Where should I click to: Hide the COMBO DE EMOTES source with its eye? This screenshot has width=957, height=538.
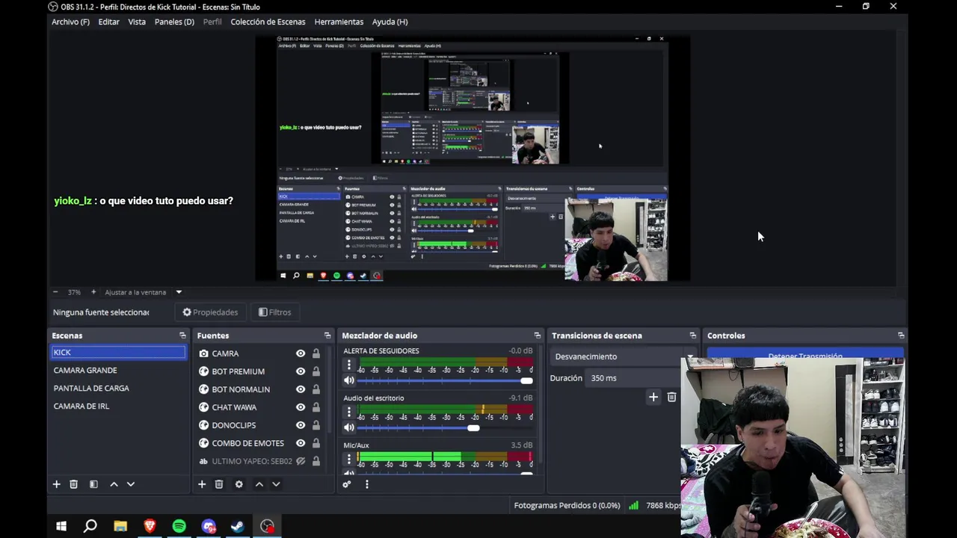click(x=301, y=443)
